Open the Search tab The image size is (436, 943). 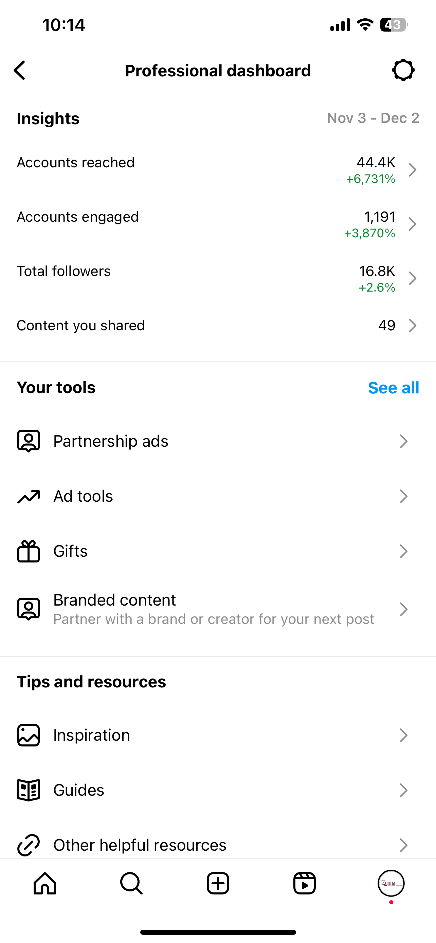click(x=131, y=883)
